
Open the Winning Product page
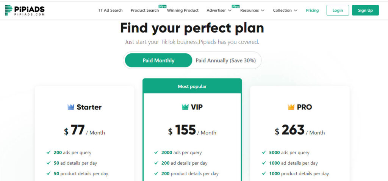coord(183,10)
